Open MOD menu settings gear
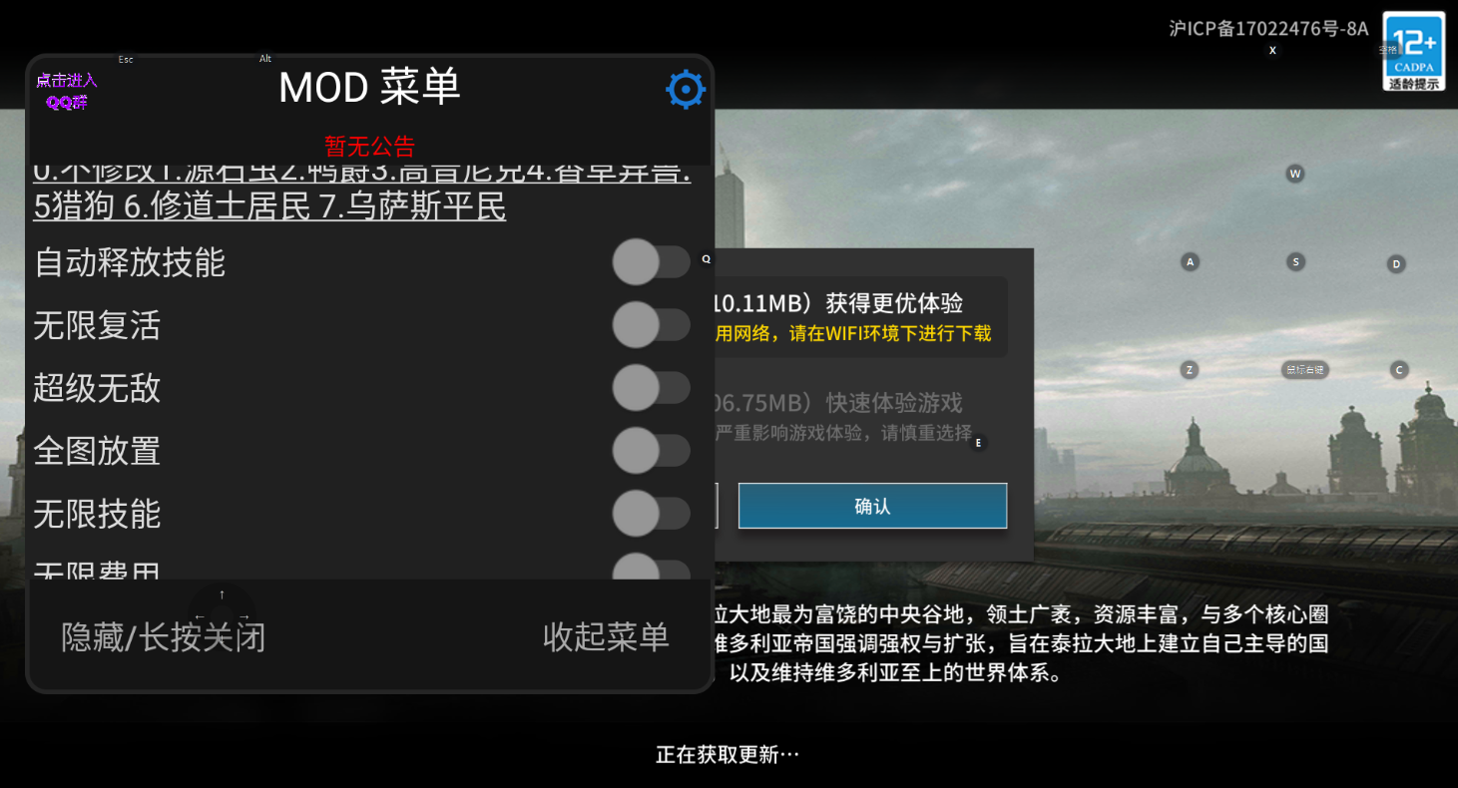Image resolution: width=1458 pixels, height=788 pixels. pyautogui.click(x=686, y=90)
